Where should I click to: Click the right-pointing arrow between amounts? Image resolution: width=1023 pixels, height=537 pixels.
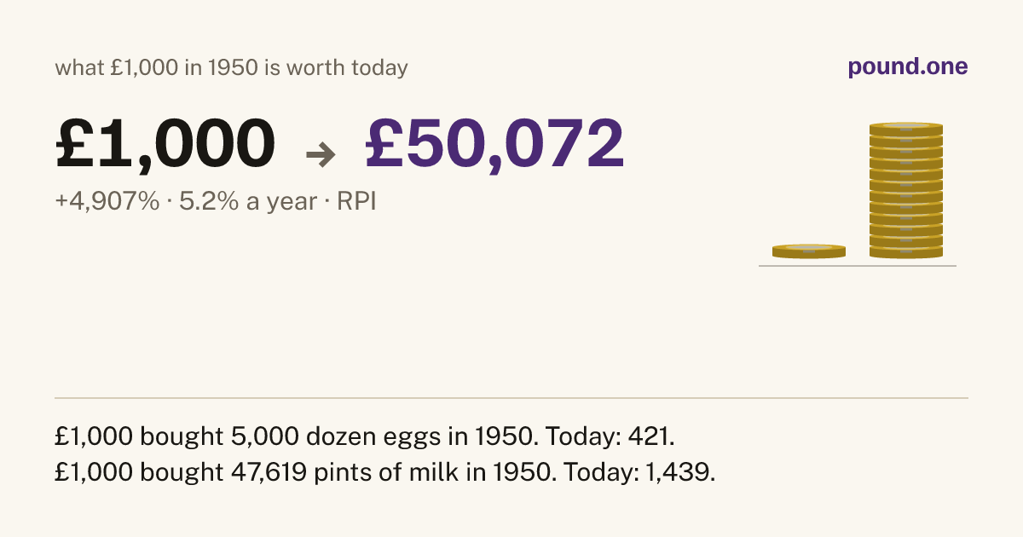coord(321,154)
